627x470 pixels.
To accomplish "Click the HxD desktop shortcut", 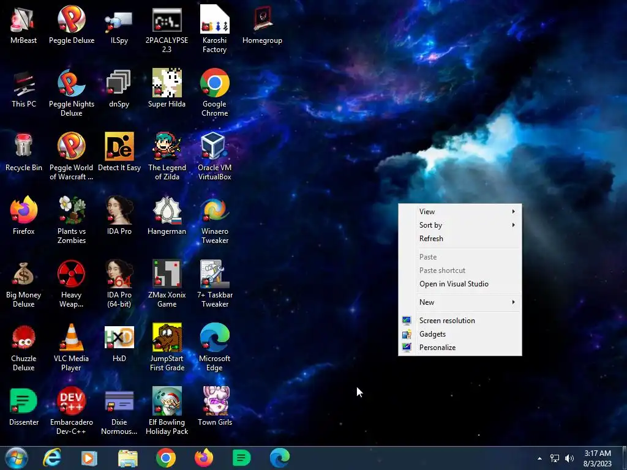I will tap(119, 343).
